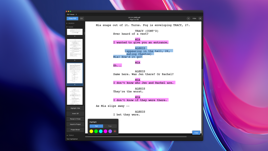Click line "I wanted to give you an entrance."

pos(141,42)
